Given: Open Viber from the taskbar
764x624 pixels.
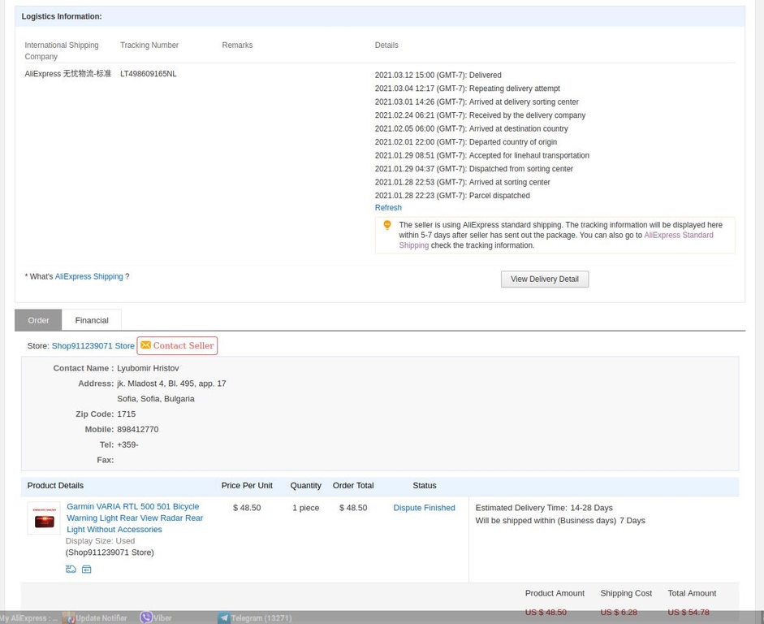Looking at the screenshot, I should pos(156,617).
